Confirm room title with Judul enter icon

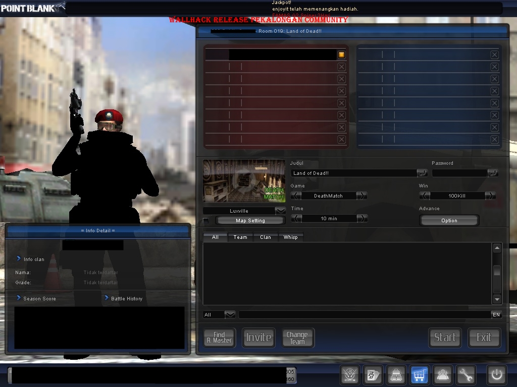click(422, 173)
